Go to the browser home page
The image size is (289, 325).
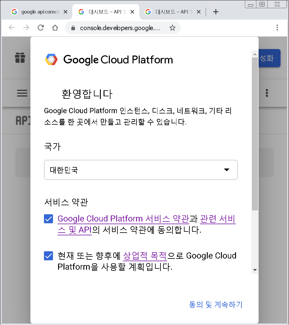(55, 28)
